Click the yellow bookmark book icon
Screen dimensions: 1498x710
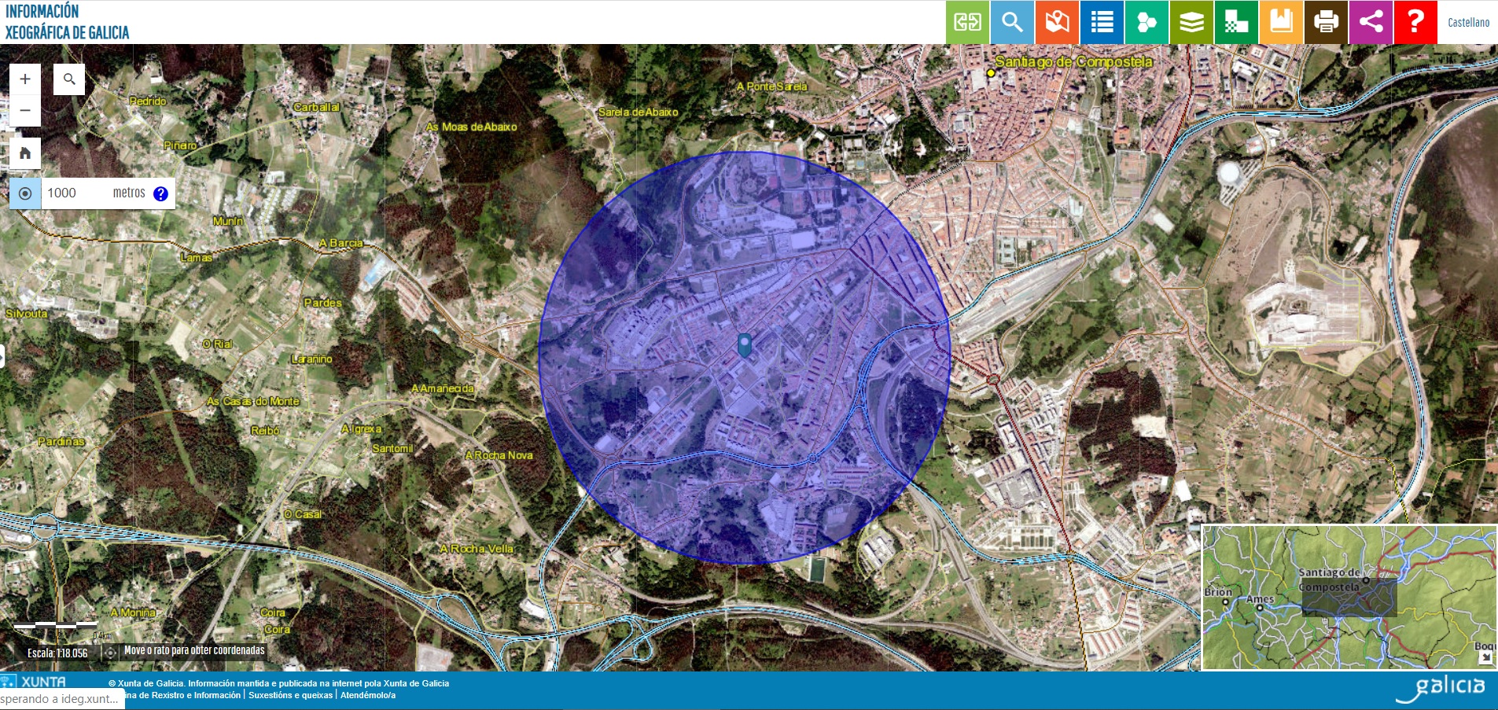[1281, 22]
